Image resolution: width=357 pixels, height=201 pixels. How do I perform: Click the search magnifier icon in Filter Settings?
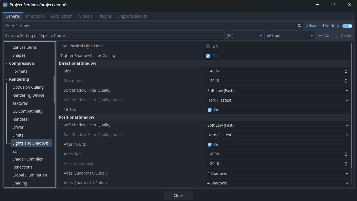click(299, 26)
